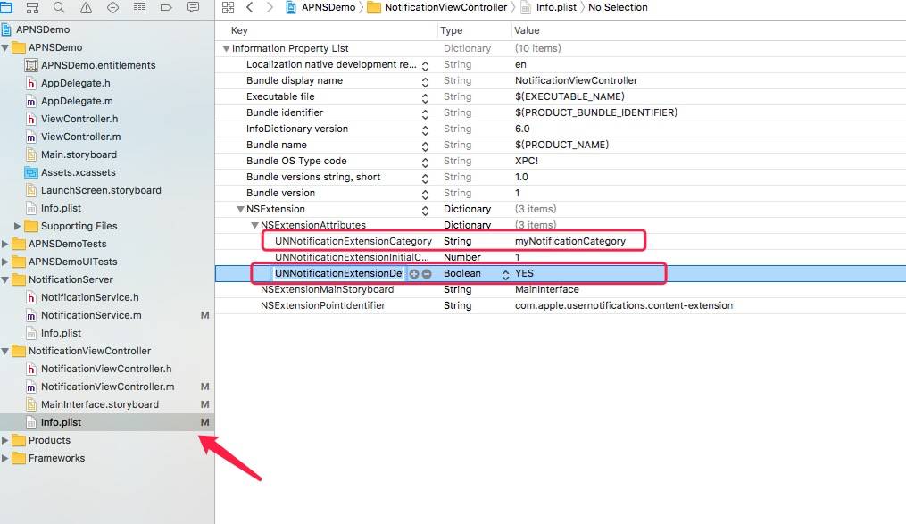Go forward in editor history
906x524 pixels.
click(270, 7)
